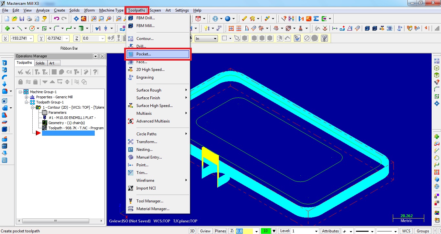This screenshot has height=234, width=441.
Task: Close the Operations Manager panel
Action: 102,56
